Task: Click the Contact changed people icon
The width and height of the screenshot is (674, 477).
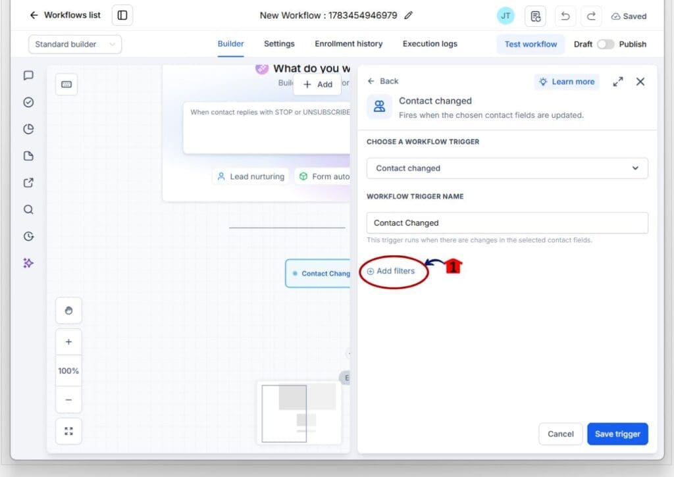Action: [x=379, y=107]
